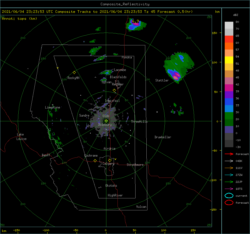The width and height of the screenshot is (250, 234).
Task: Click the yellow radar center marker near Olds
Action: point(106,121)
